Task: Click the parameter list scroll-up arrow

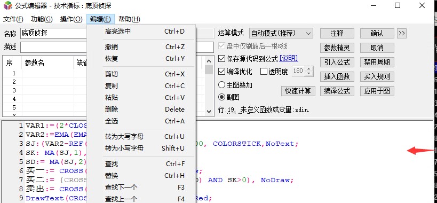Action: click(209, 61)
